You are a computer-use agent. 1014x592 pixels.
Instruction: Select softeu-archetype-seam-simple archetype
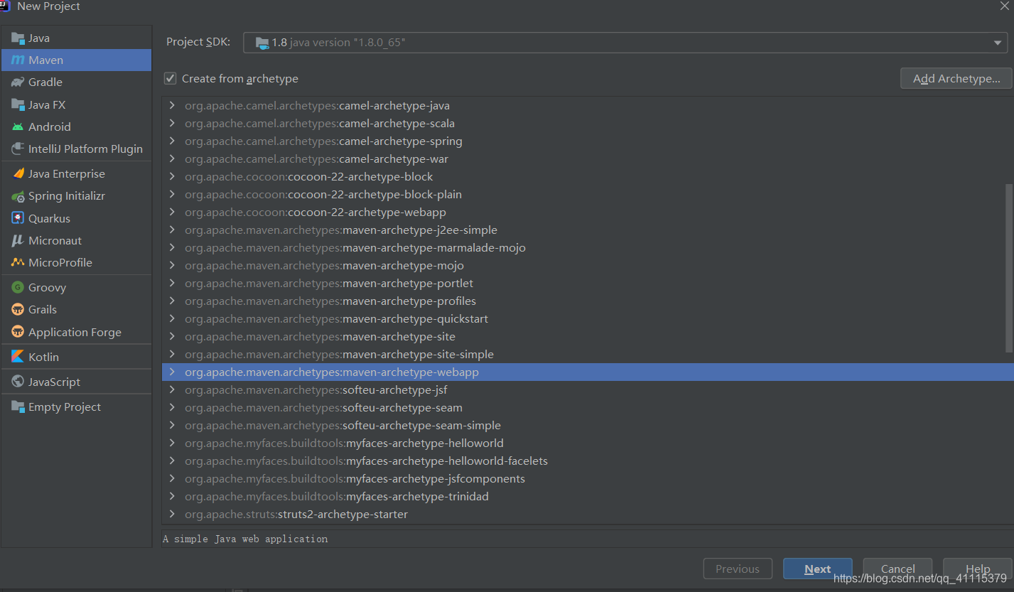588,425
